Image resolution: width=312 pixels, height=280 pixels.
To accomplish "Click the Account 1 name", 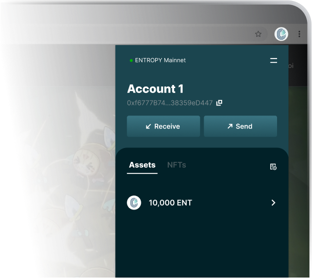I will [155, 88].
